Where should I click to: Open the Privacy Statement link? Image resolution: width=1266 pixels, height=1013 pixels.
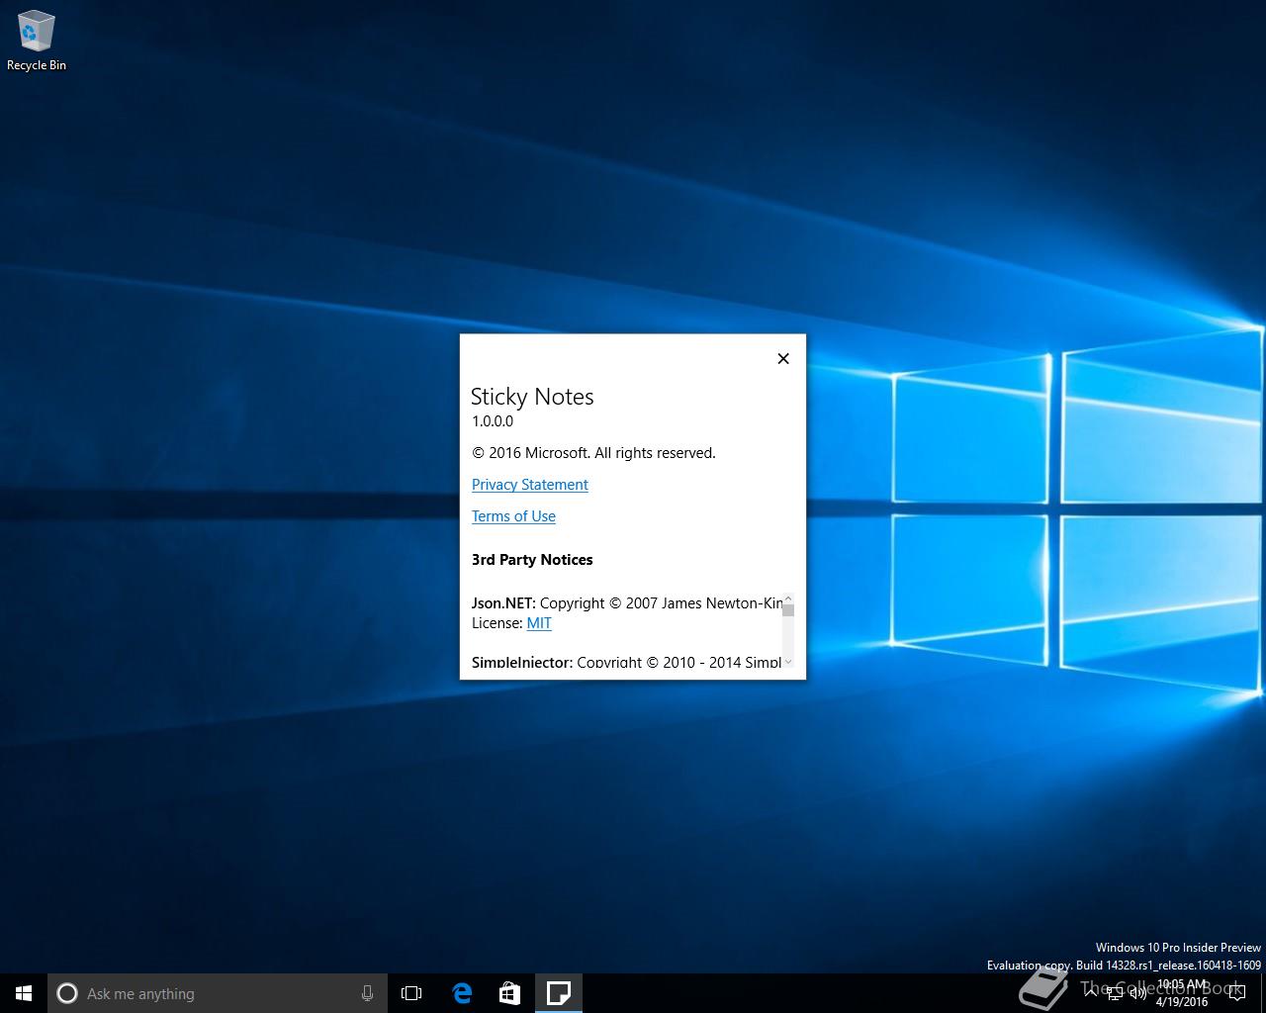[x=529, y=484]
